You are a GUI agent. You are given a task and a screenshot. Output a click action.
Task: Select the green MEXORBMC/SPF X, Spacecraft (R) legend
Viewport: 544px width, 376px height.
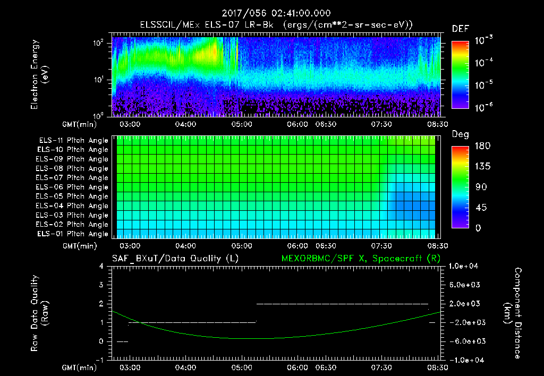pyautogui.click(x=361, y=259)
